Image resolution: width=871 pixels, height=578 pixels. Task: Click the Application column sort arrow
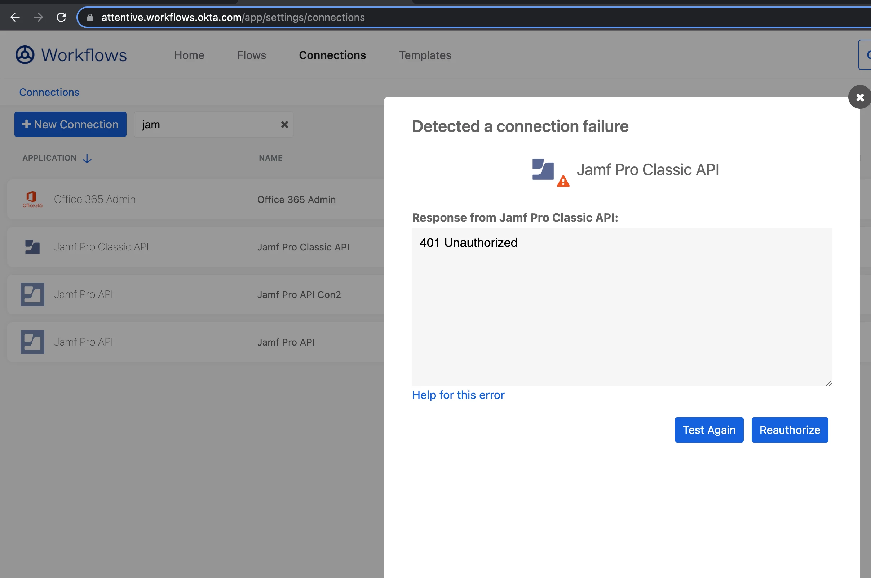tap(87, 158)
